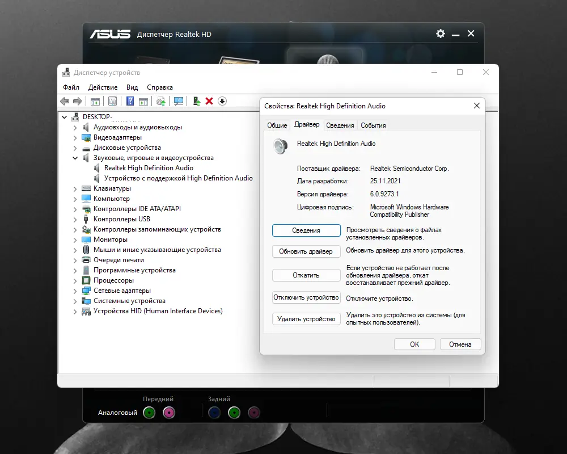Click the speaker icon in Properties dialog

click(281, 146)
